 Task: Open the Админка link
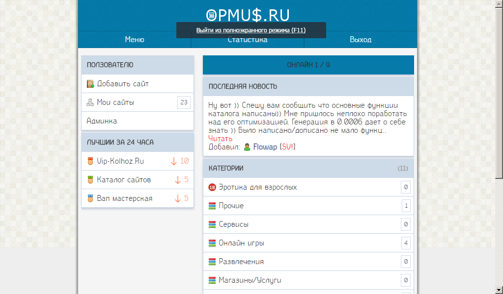click(x=102, y=121)
